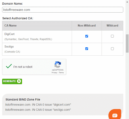Click the Domain Name input field

tap(62, 10)
